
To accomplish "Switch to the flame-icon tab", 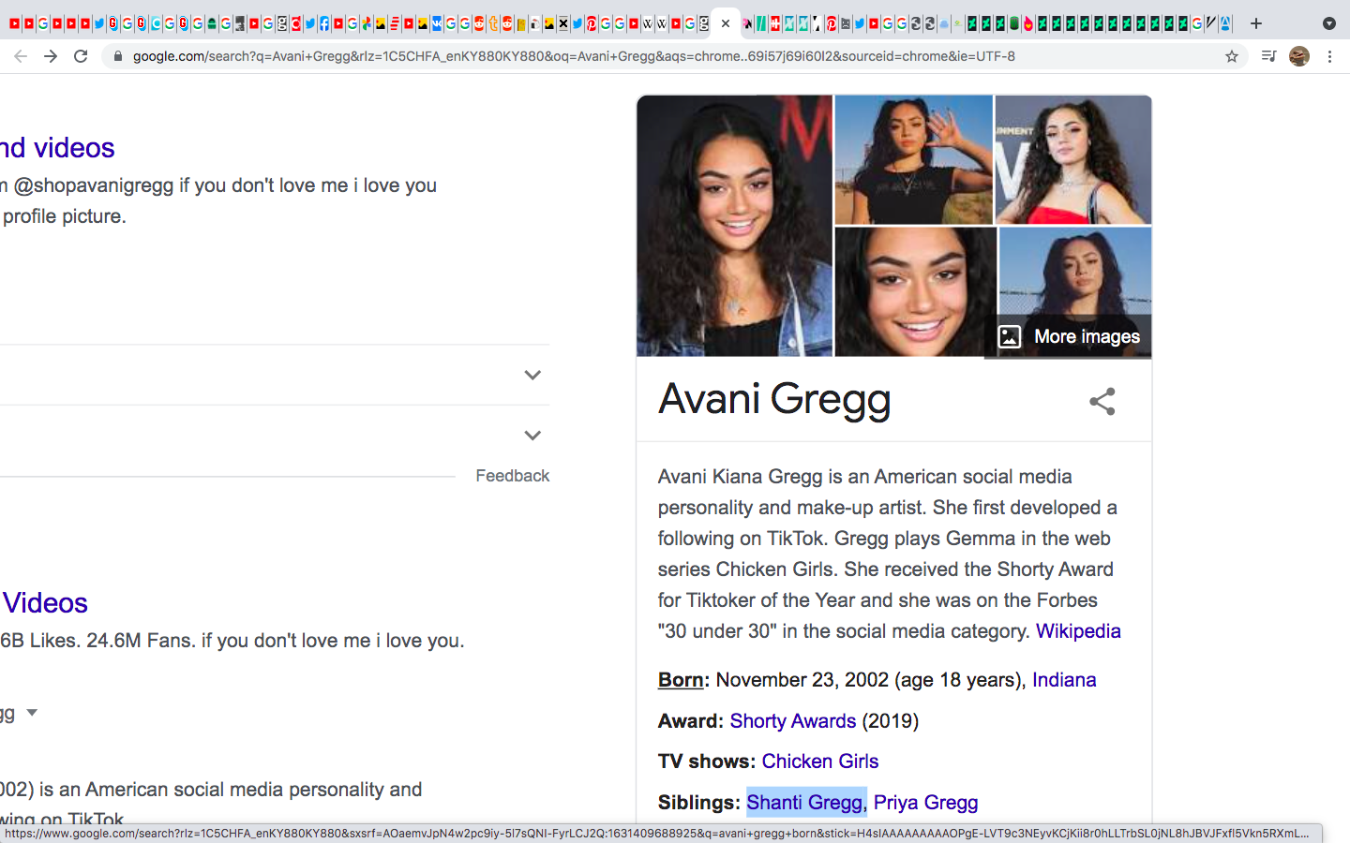I will (x=1028, y=24).
